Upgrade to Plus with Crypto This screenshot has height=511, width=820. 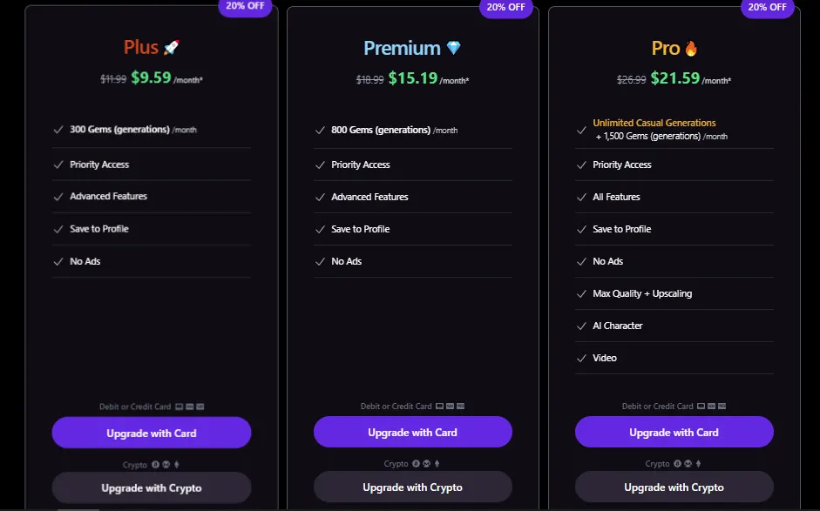[x=152, y=487]
